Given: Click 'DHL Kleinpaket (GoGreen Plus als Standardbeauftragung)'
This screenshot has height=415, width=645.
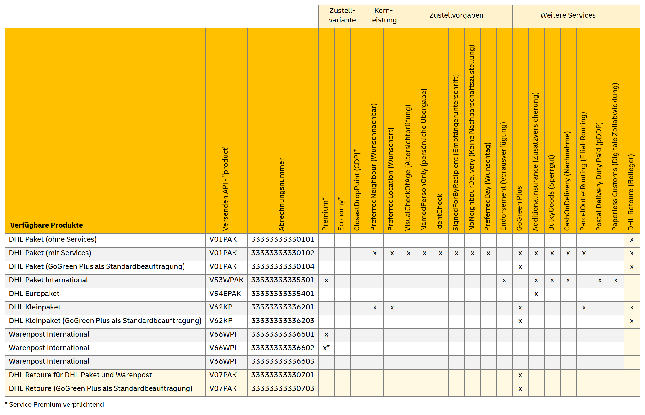Looking at the screenshot, I should coord(105,321).
